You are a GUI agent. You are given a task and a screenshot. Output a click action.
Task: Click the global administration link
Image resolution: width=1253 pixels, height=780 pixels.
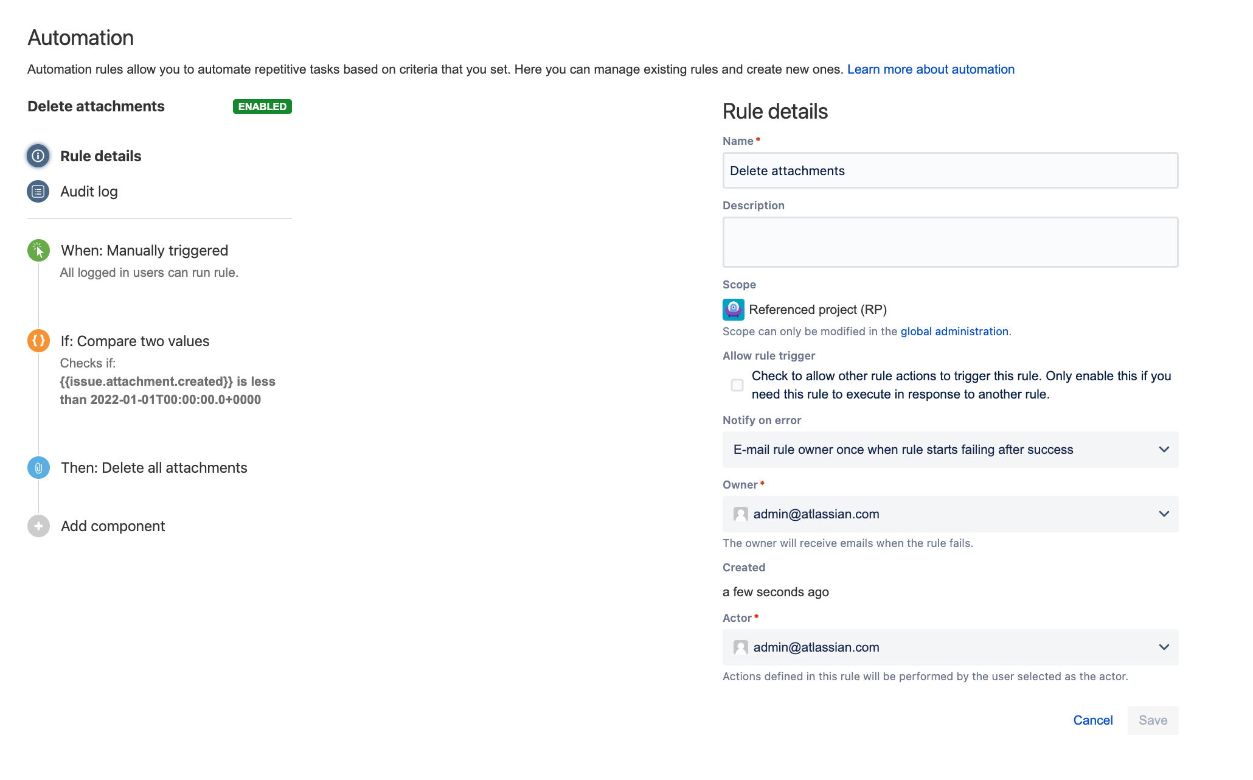[x=954, y=332]
